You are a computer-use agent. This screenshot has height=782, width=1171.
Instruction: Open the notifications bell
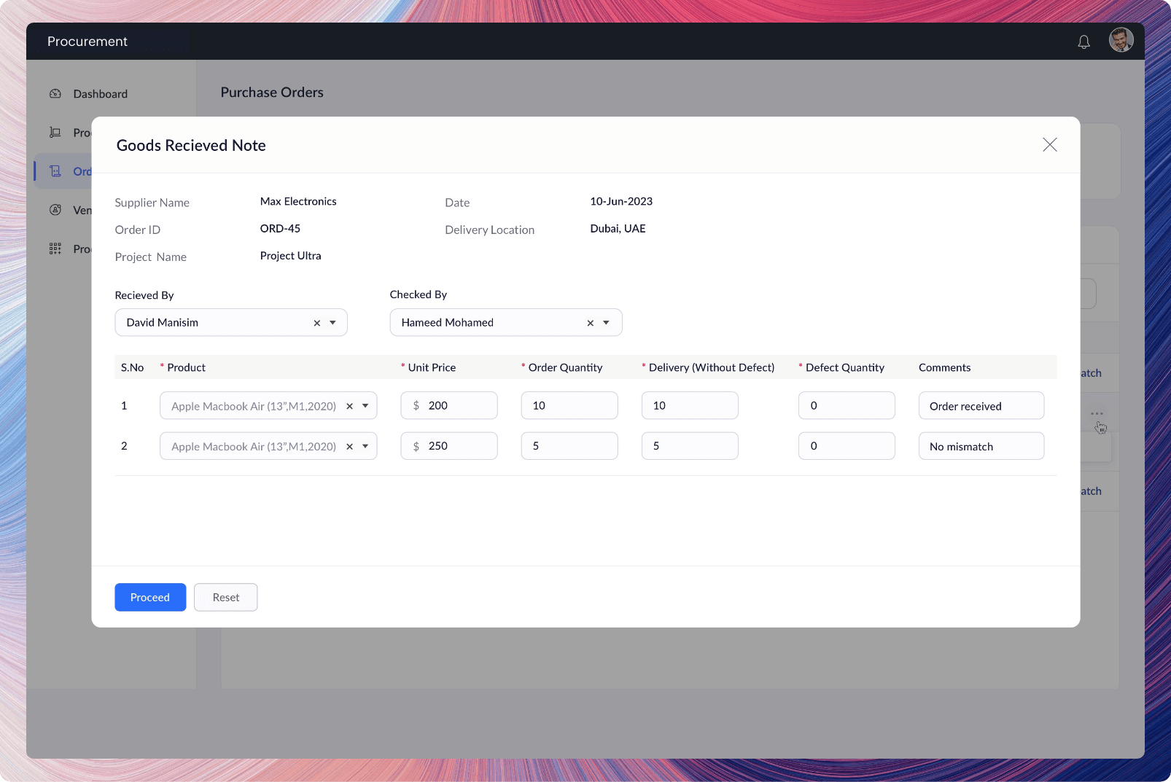1084,42
